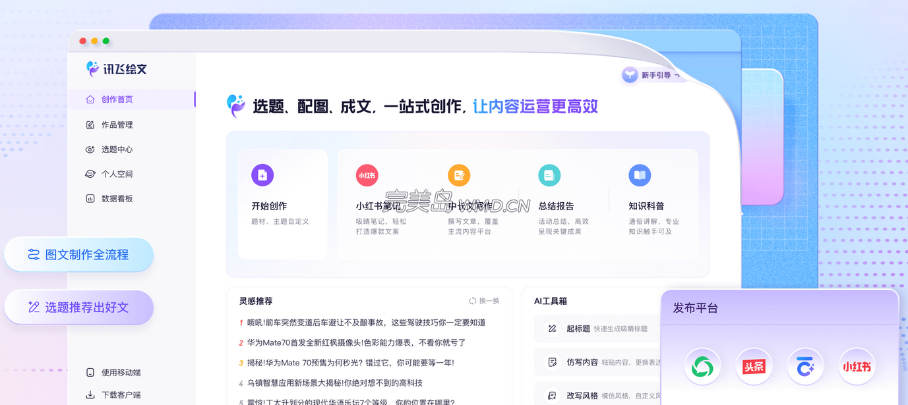Screen dimensions: 908x405
Task: Select the 小红书 icon under 发布平台
Action: 857,367
